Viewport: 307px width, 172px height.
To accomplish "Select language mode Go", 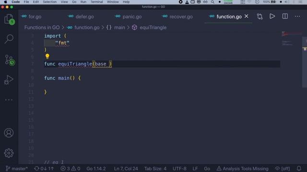I will (x=207, y=169).
